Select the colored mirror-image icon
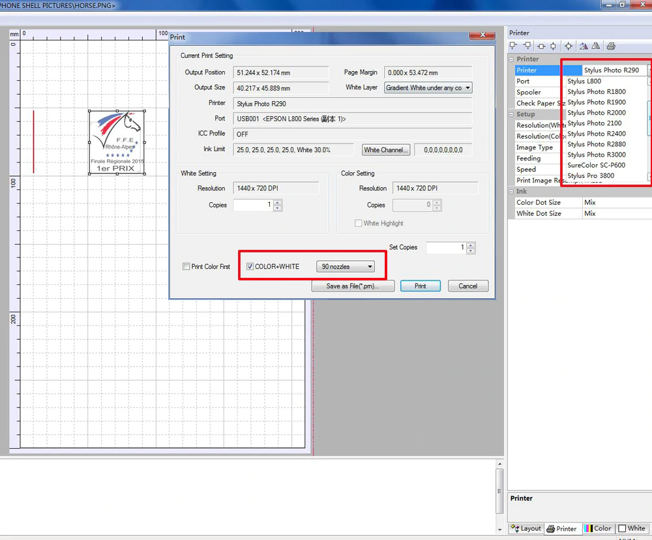This screenshot has height=540, width=652. 582,46
